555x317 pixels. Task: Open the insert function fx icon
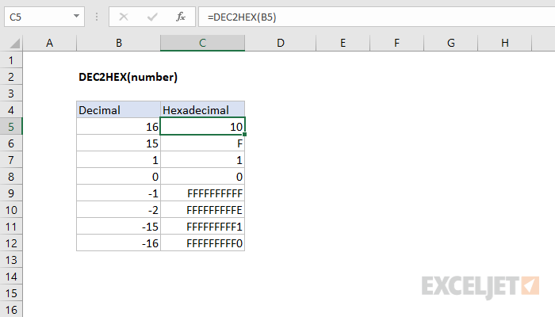(x=181, y=17)
